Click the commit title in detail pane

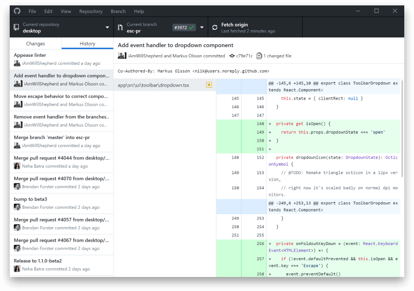pos(176,45)
